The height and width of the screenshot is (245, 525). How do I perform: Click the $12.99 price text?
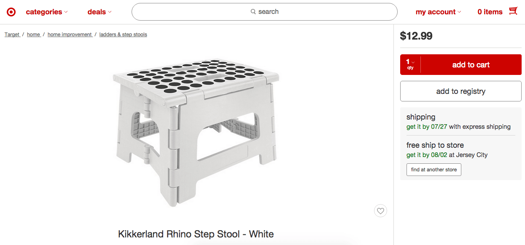[x=416, y=36]
